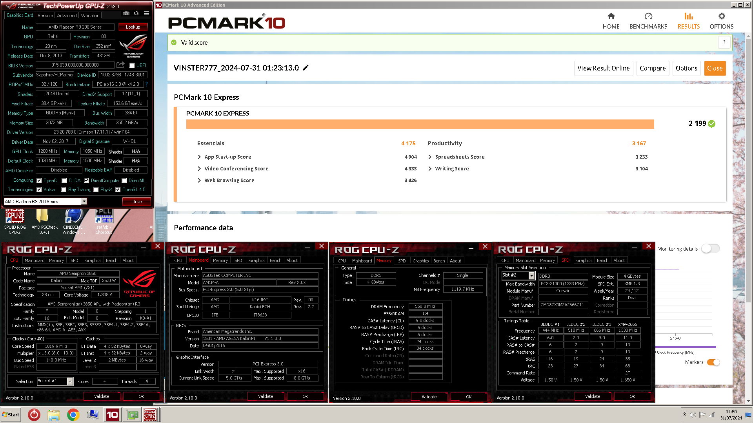This screenshot has width=753, height=423.
Task: Expand the Web Browsing Score row
Action: pyautogui.click(x=199, y=181)
